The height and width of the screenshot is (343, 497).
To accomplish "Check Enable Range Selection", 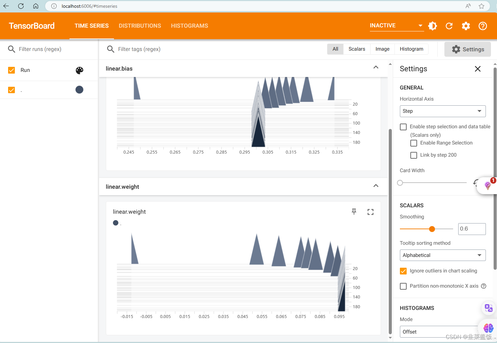I will point(414,143).
